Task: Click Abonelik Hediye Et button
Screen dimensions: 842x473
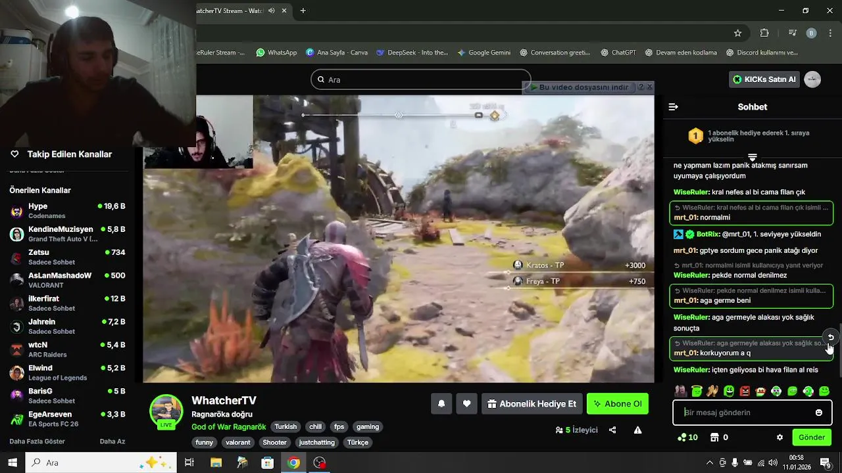Action: tap(532, 403)
